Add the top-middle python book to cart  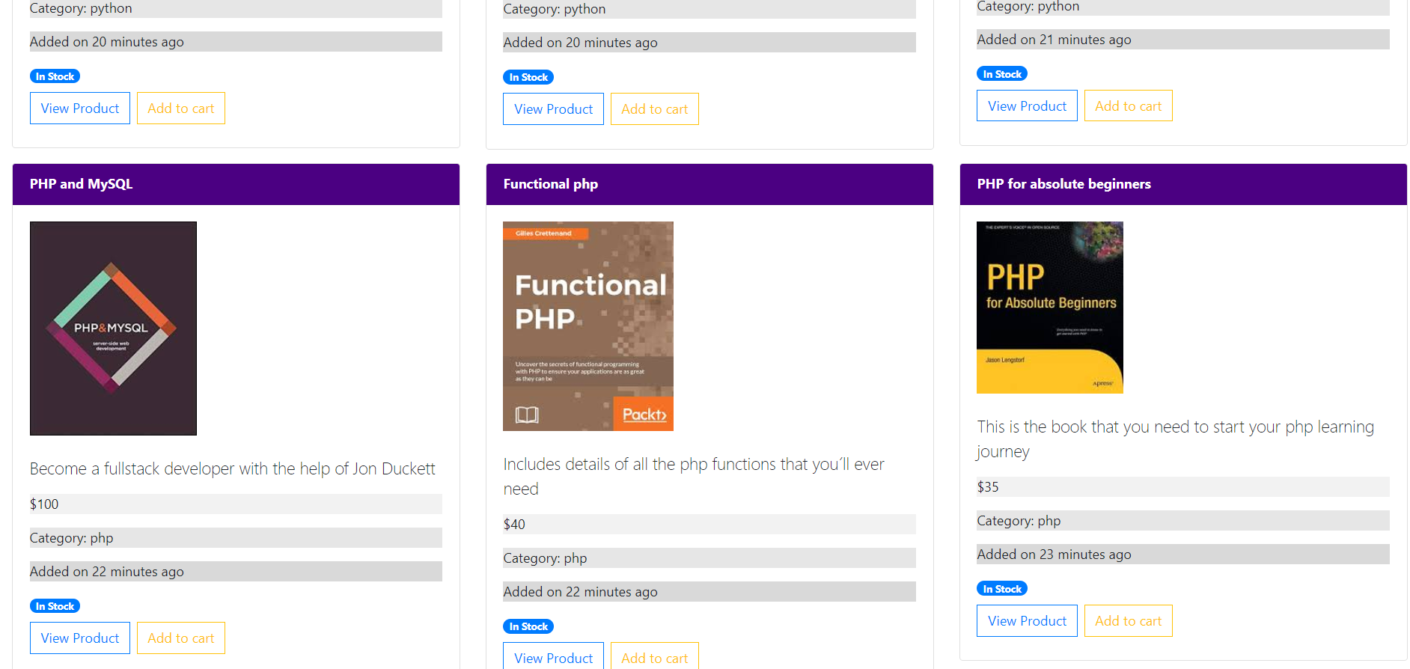[654, 109]
